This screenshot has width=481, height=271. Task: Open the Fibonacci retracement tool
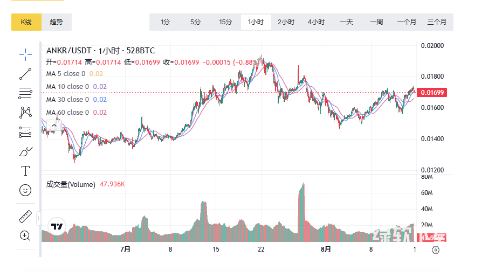(x=25, y=93)
